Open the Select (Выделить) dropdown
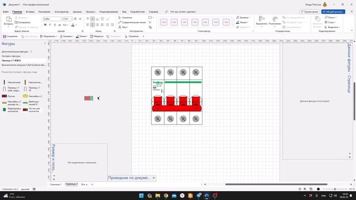The width and height of the screenshot is (356, 200). coord(332,27)
